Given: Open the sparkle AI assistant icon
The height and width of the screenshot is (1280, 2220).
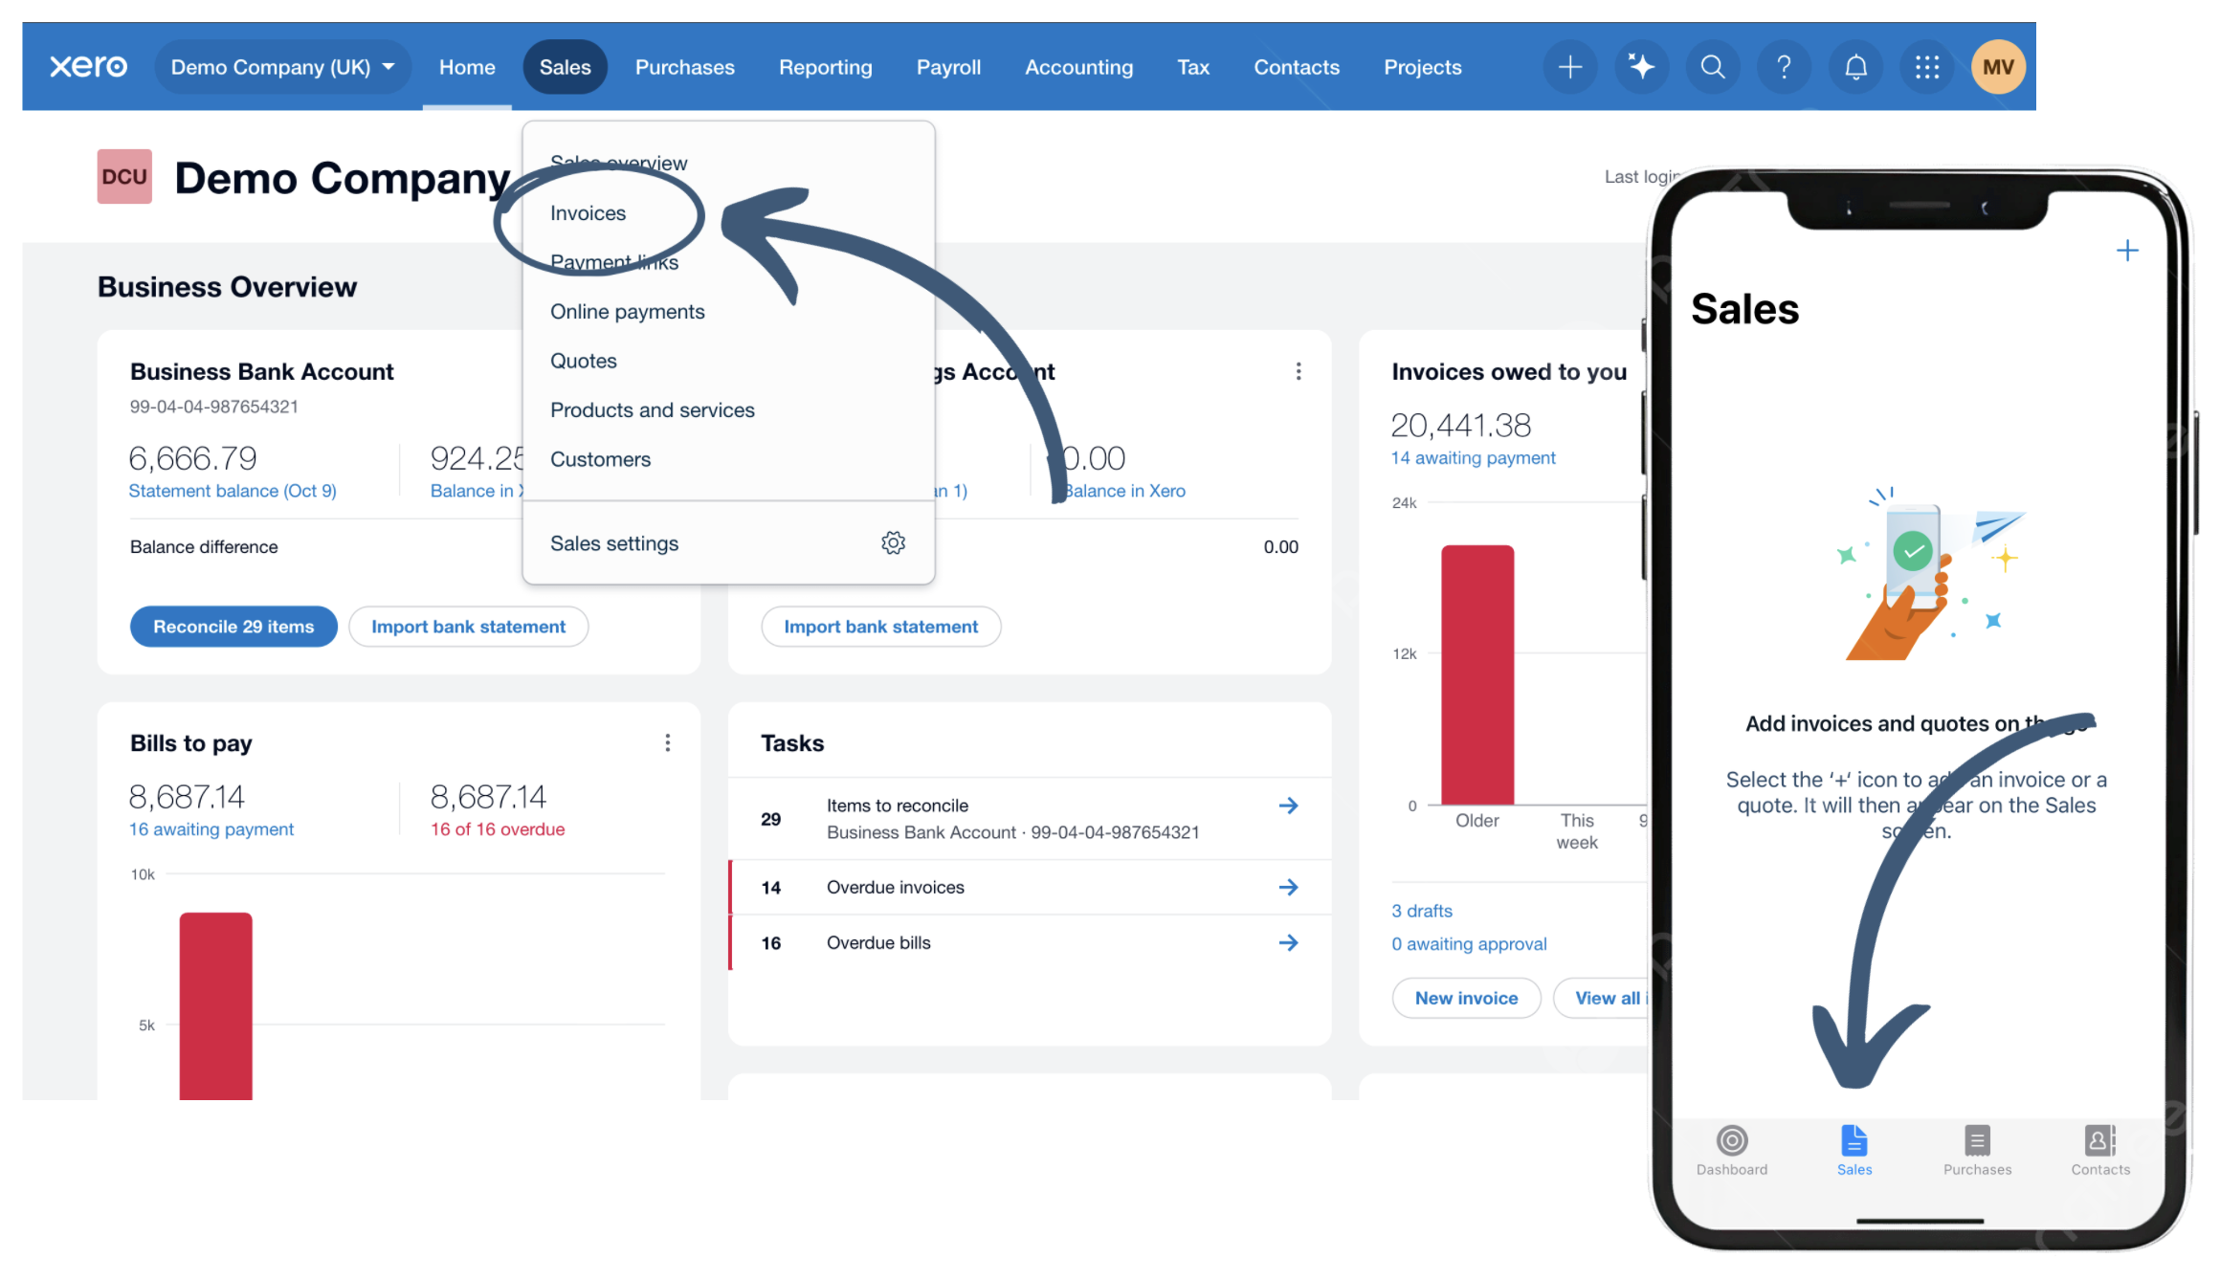Looking at the screenshot, I should pyautogui.click(x=1641, y=67).
